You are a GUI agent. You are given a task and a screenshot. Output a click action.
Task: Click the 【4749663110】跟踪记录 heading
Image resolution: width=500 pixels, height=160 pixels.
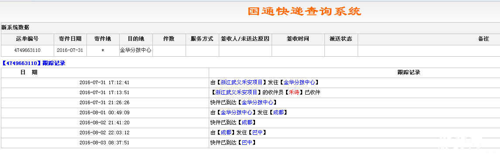coord(34,63)
